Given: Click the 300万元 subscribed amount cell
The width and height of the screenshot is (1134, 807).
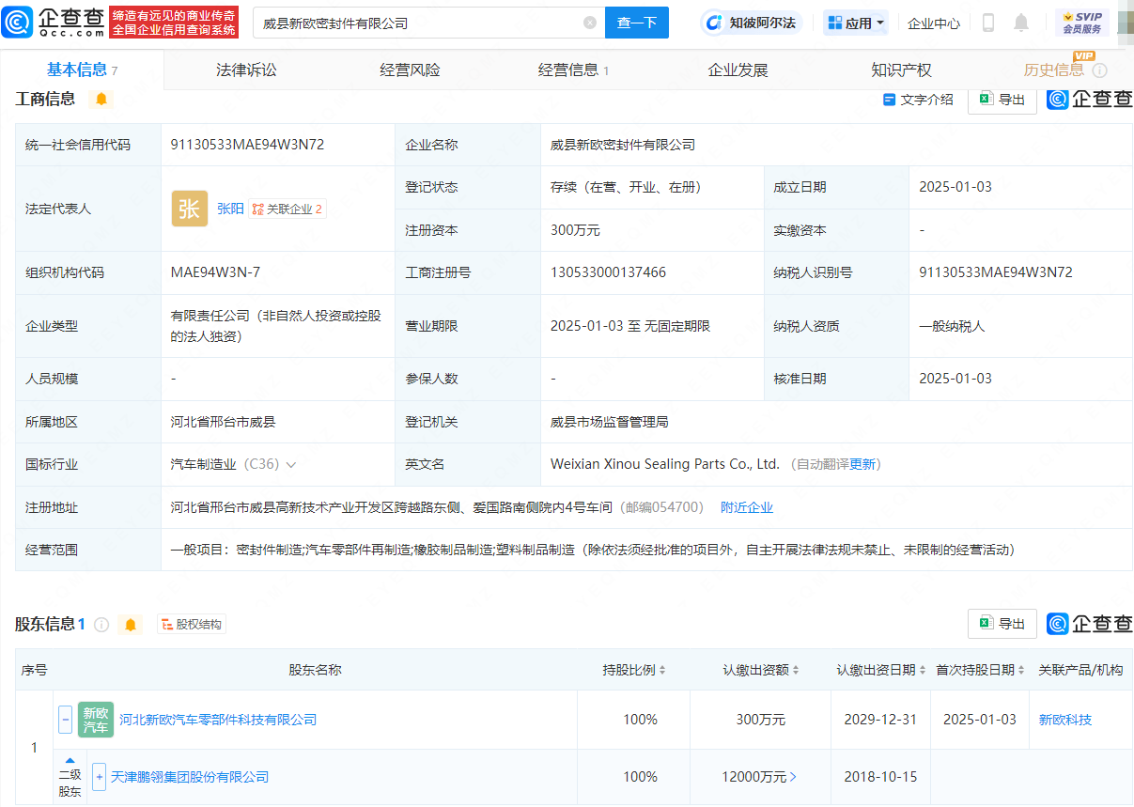Looking at the screenshot, I should pos(761,720).
